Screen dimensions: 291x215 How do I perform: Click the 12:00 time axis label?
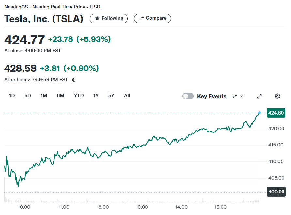[103, 207]
